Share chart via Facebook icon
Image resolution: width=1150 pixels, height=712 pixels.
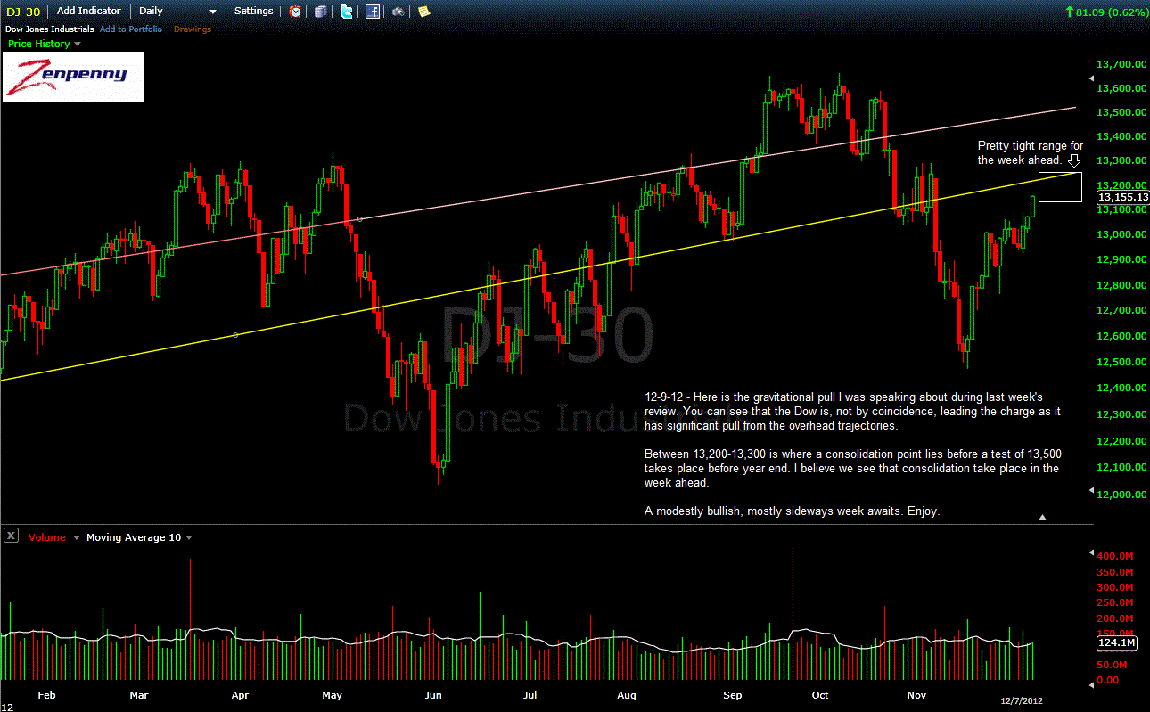(373, 12)
